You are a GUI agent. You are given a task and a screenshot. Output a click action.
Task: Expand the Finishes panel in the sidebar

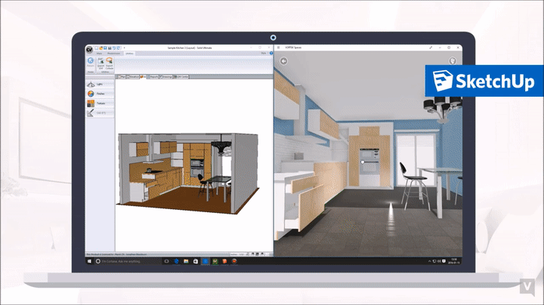[x=100, y=94]
